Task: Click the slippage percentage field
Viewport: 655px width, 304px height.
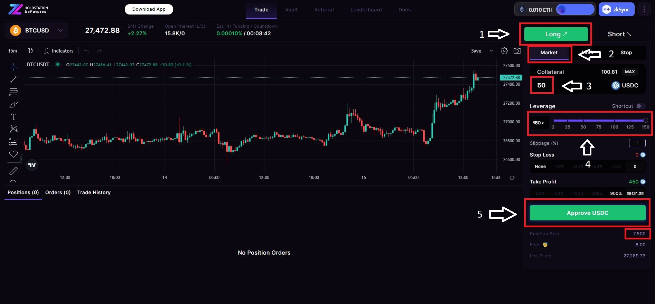Action: 637,143
